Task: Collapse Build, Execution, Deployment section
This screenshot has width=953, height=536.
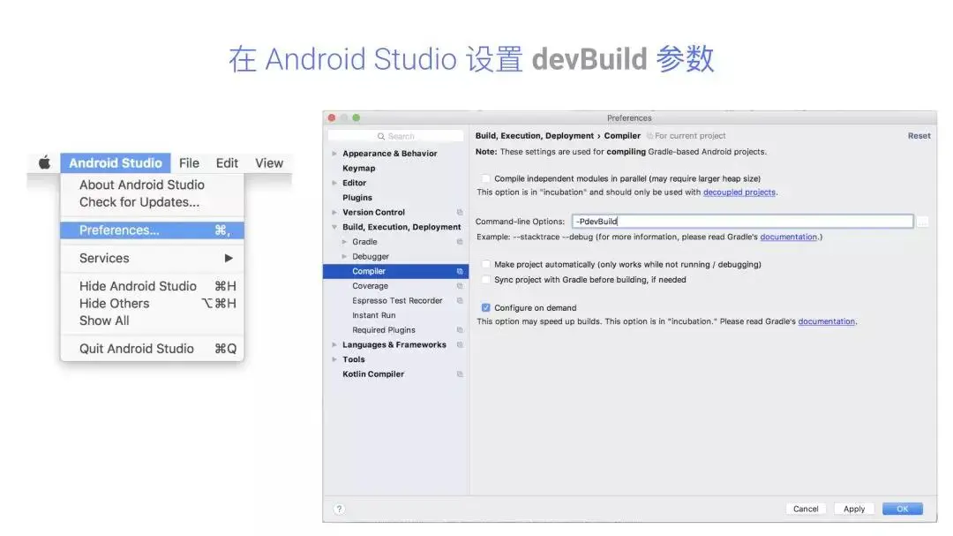Action: click(x=334, y=227)
